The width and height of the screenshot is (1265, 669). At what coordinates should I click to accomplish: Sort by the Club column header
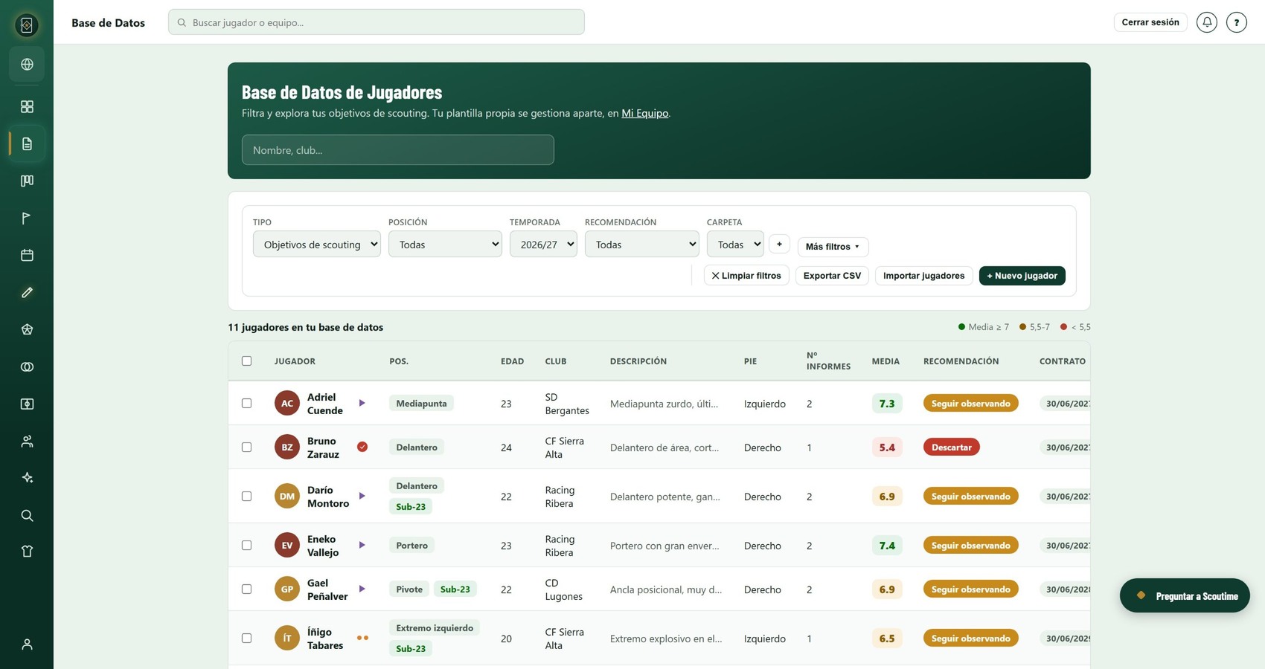click(556, 361)
